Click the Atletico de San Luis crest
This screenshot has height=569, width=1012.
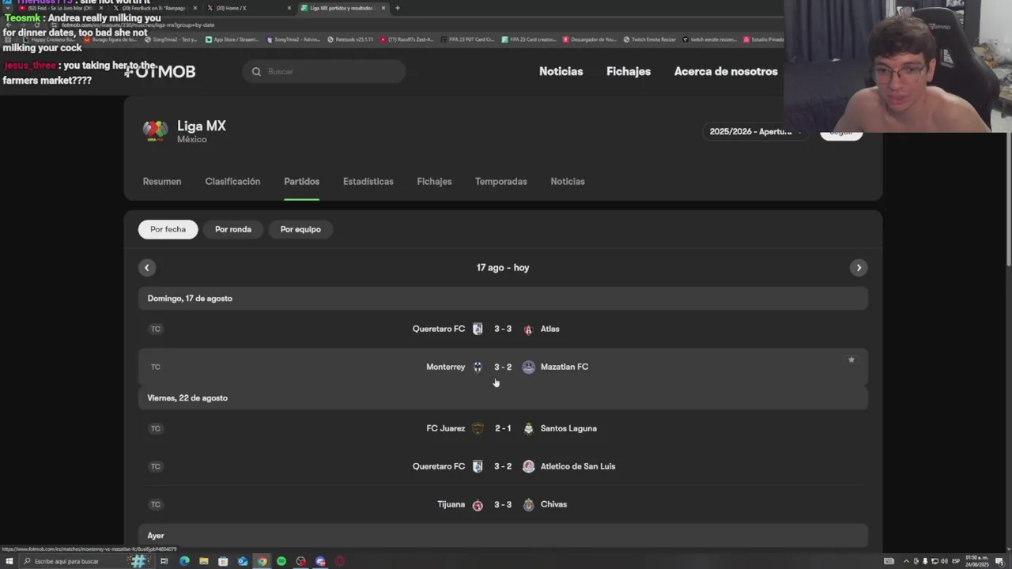click(528, 466)
